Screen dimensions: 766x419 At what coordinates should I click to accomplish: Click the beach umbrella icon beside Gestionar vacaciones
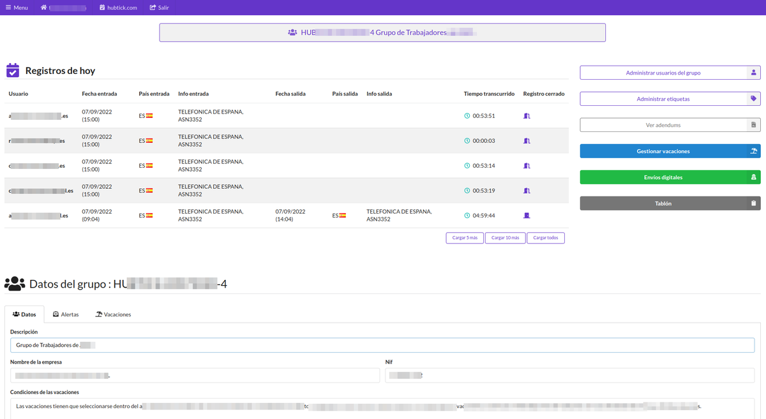click(754, 151)
